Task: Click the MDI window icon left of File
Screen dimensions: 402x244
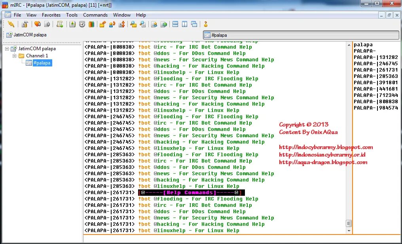Action: (8, 15)
